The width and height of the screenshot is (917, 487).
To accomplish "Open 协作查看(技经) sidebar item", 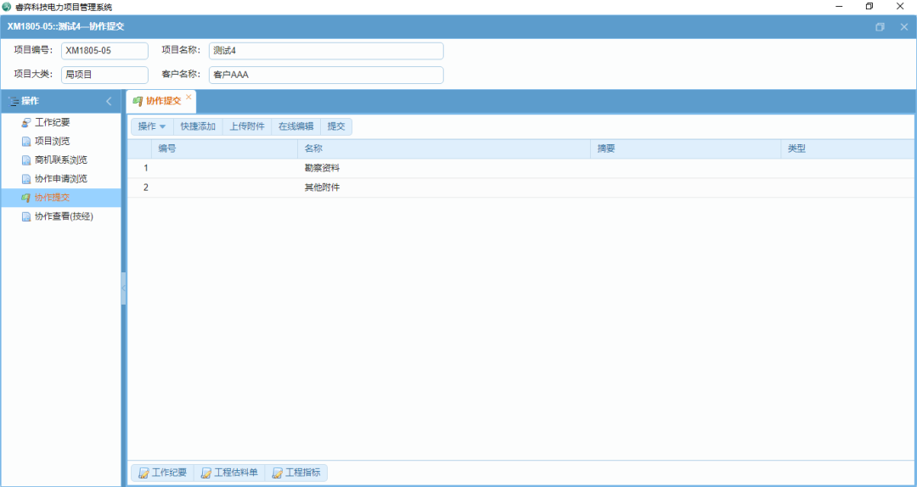I will click(x=64, y=216).
